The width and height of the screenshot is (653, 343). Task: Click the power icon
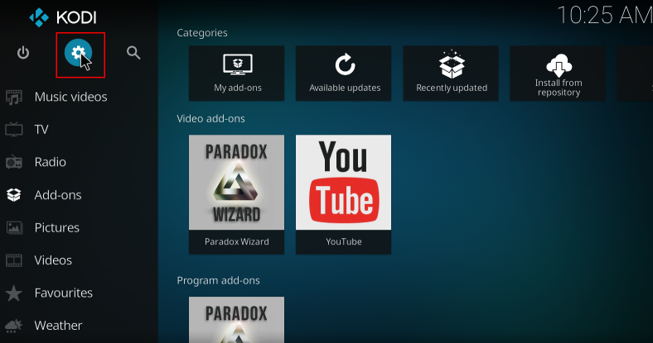23,53
